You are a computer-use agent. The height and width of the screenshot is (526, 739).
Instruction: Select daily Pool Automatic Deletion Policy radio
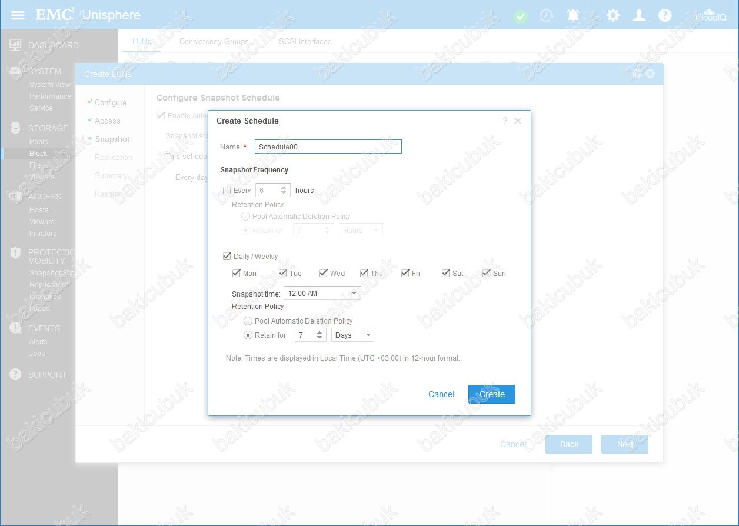tap(248, 321)
